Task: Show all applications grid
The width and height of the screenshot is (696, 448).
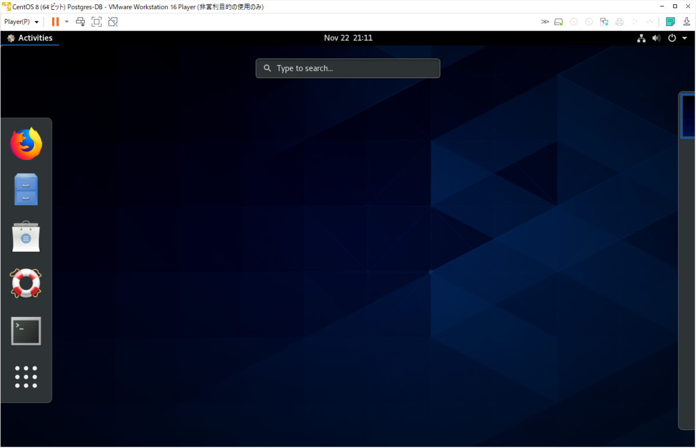Action: coord(26,377)
